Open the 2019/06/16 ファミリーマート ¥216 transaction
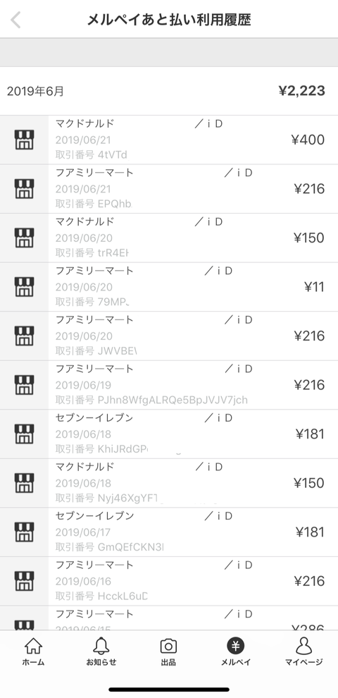338x698 pixels. 169,581
